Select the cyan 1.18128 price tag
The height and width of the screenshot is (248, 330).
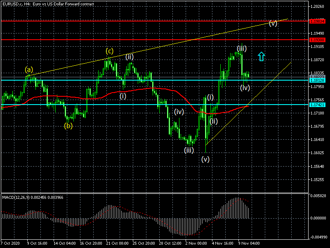pyautogui.click(x=317, y=80)
